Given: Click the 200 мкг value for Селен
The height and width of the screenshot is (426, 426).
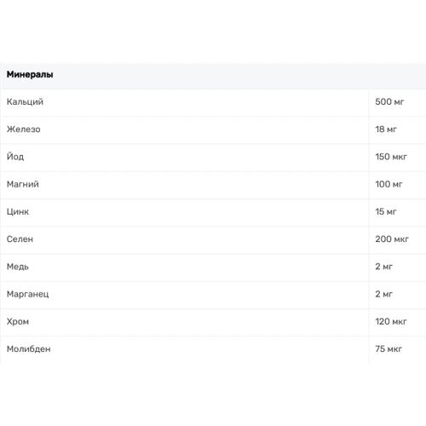Looking at the screenshot, I should tap(392, 239).
